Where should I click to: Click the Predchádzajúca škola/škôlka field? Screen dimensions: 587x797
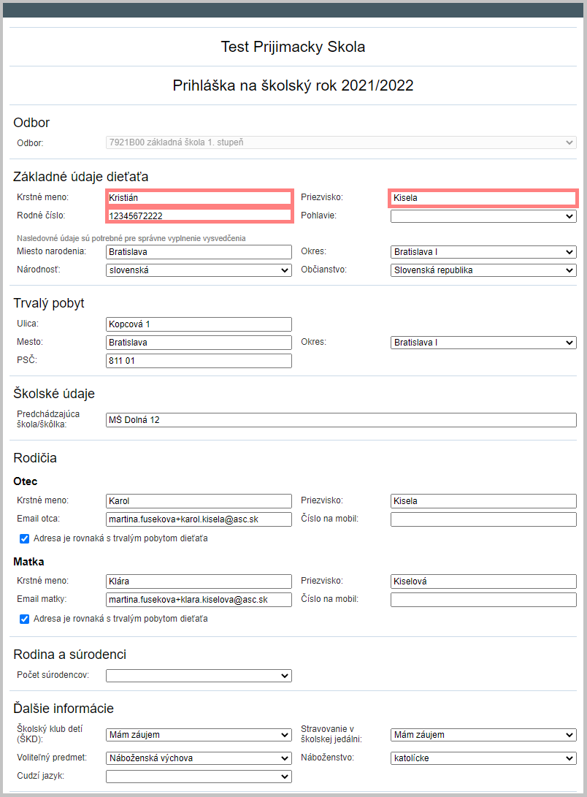coord(341,420)
